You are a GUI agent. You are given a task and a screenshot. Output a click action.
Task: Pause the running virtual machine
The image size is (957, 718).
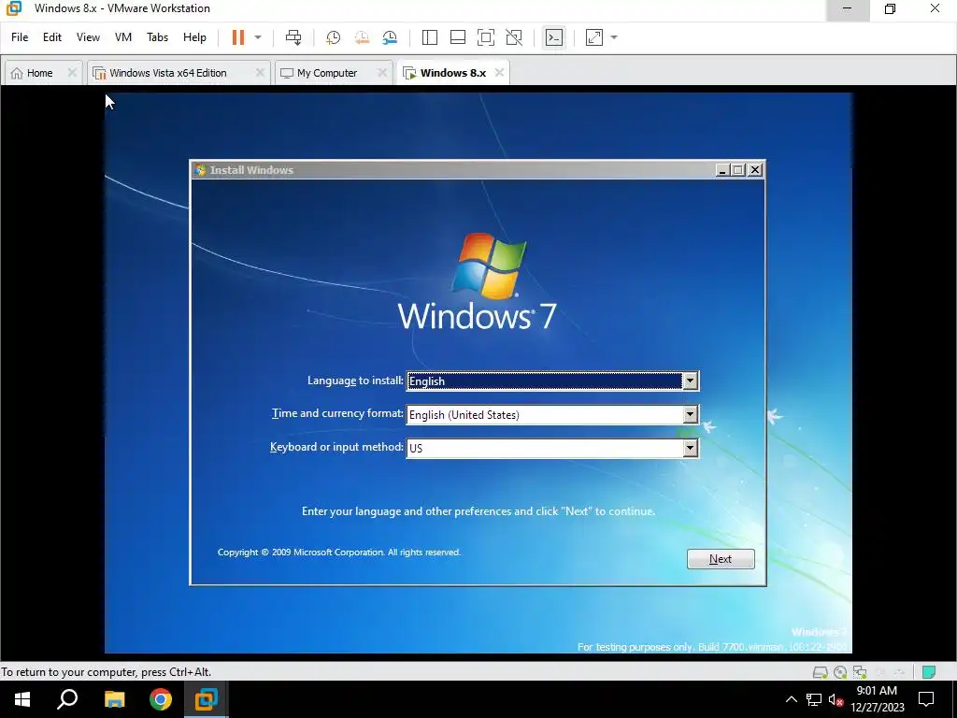click(238, 37)
